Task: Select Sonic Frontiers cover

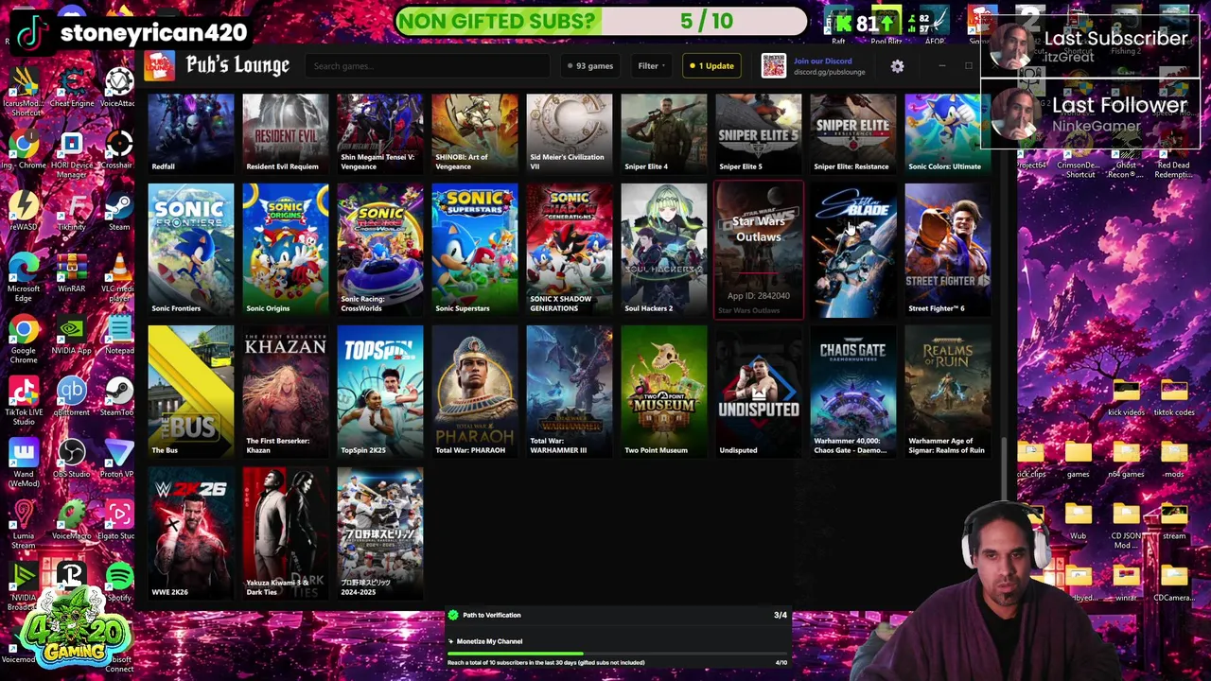Action: (190, 250)
